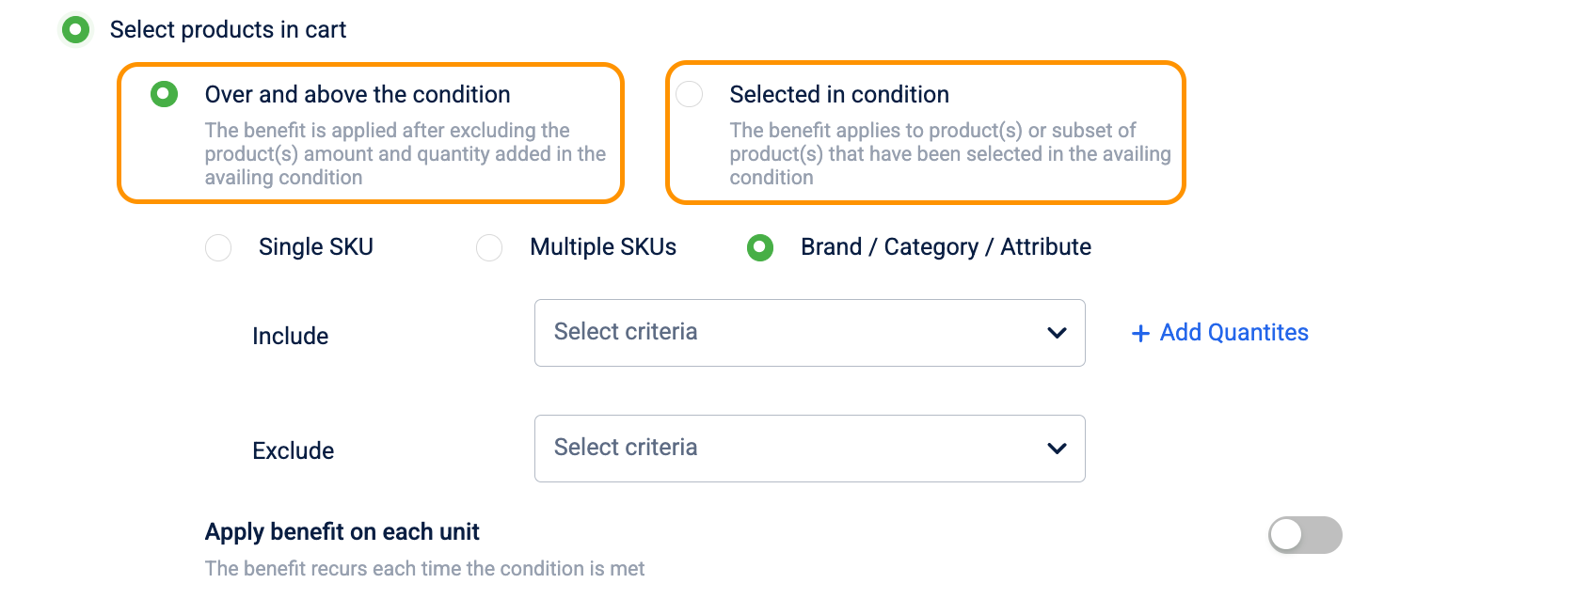The image size is (1575, 615).
Task: Click the chevron arrow in Include dropdown
Action: point(1057,333)
